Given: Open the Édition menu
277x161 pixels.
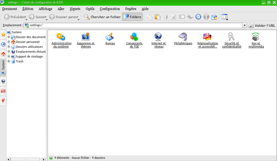Looking at the screenshot, I should tap(28, 9).
